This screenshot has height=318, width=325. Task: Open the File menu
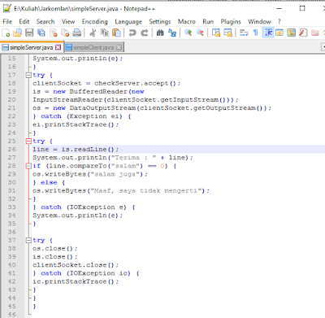7,21
